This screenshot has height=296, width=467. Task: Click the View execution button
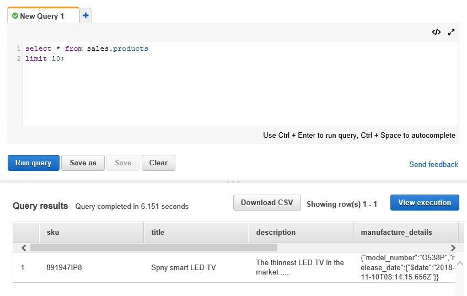point(425,202)
